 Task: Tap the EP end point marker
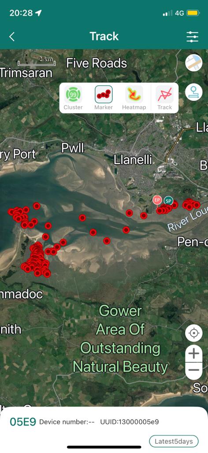157,200
